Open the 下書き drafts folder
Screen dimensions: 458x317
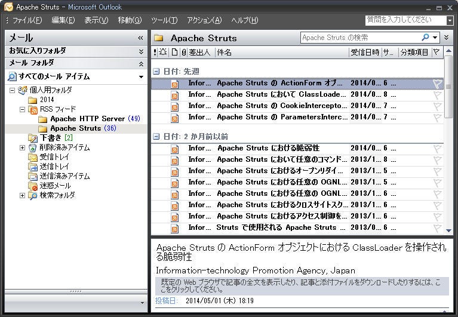click(x=50, y=138)
